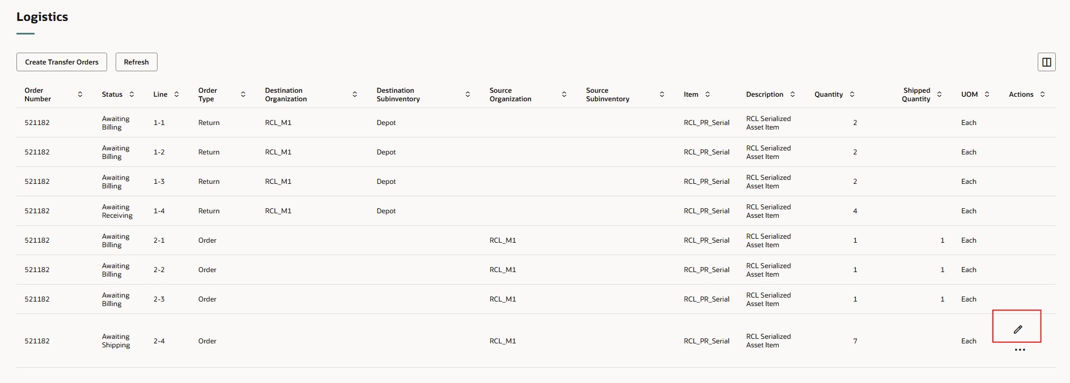Image resolution: width=1070 pixels, height=383 pixels.
Task: Sort the Quantity column
Action: (x=852, y=94)
